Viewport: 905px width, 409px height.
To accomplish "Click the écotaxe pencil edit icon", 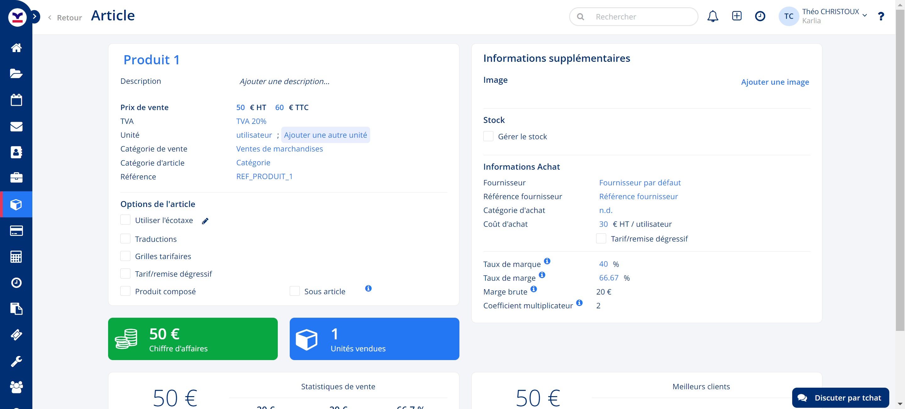I will click(x=205, y=221).
